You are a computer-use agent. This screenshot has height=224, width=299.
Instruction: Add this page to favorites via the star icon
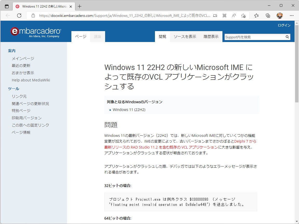[243, 16]
